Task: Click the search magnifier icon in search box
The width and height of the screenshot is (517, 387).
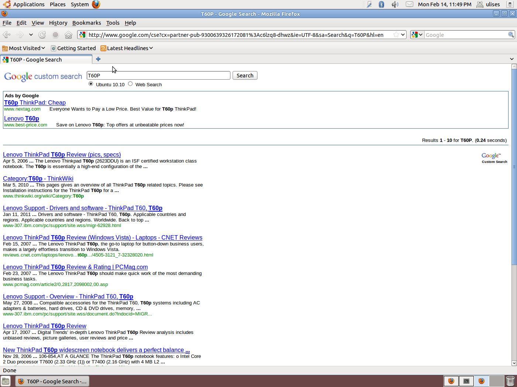Action: [x=511, y=35]
